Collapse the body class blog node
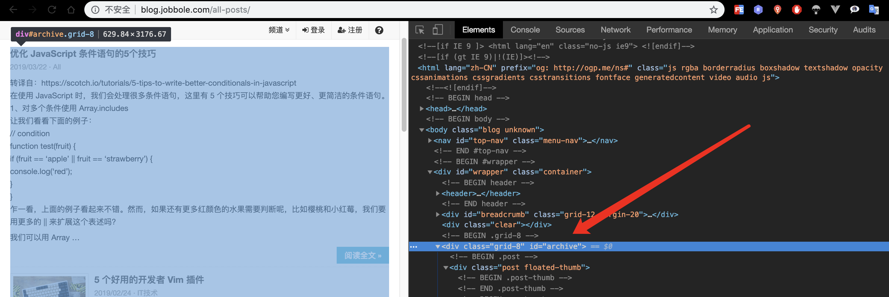Image resolution: width=889 pixels, height=297 pixels. tap(421, 130)
